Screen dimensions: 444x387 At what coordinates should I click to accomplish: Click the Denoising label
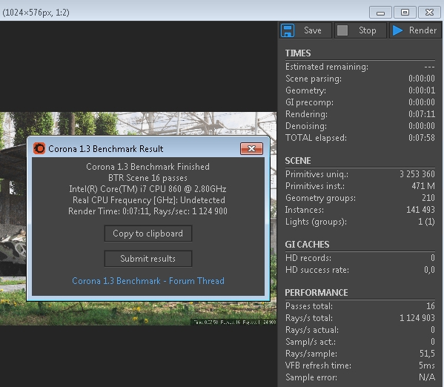[306, 126]
